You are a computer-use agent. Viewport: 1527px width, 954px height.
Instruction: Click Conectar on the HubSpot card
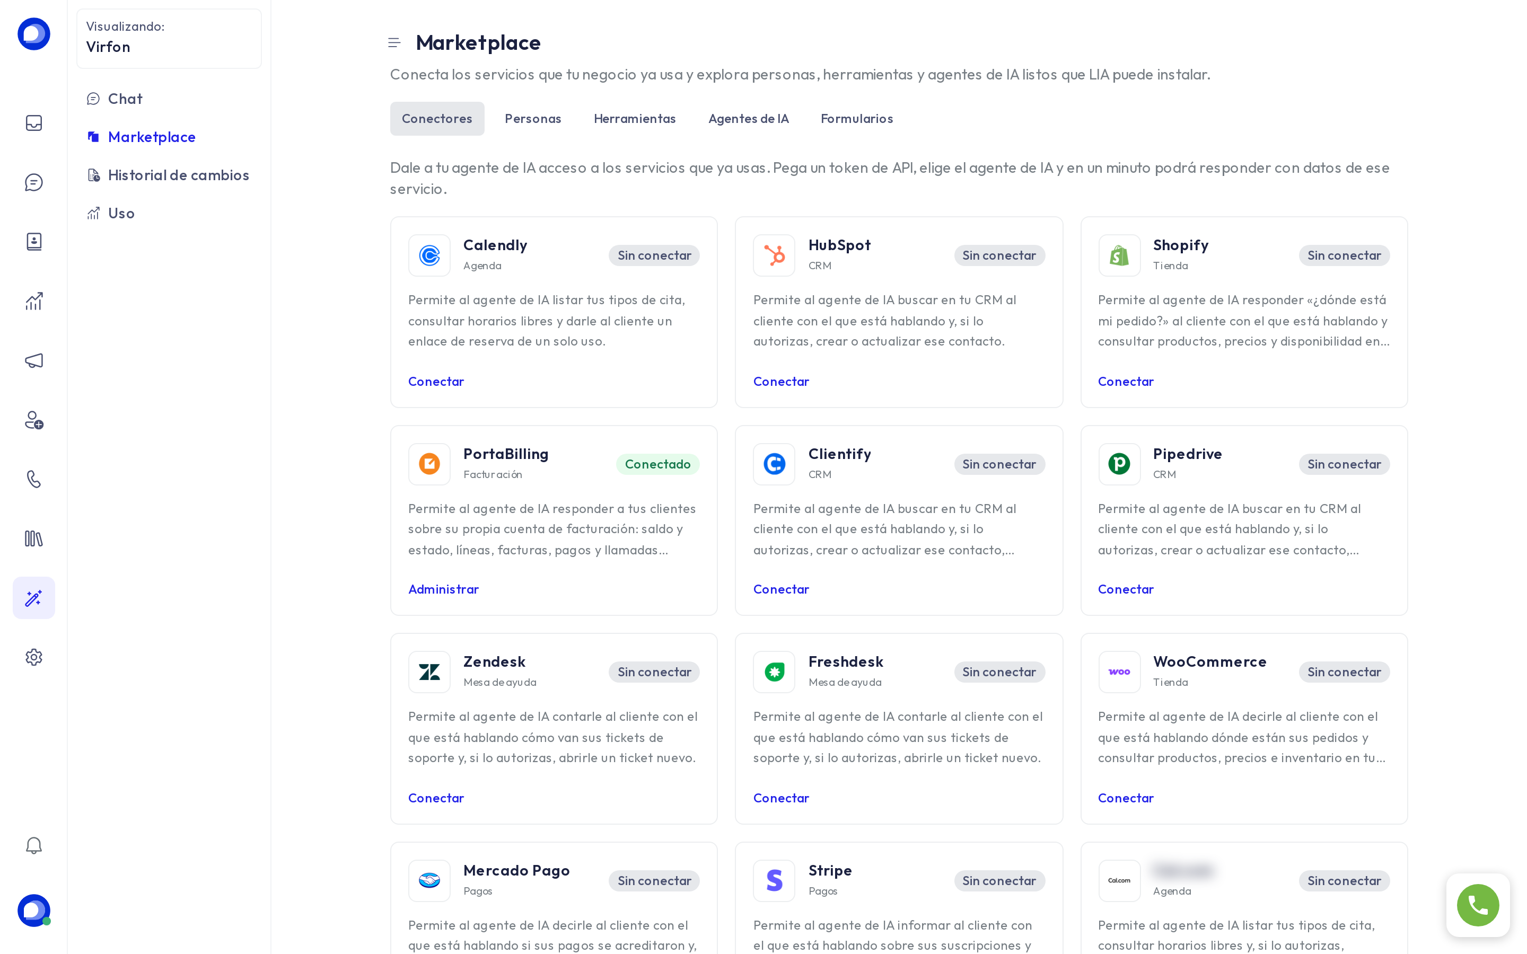(x=780, y=381)
